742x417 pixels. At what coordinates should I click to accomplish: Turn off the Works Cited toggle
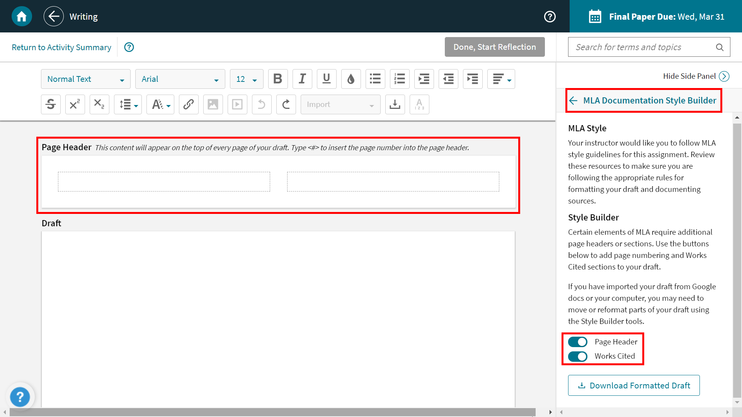click(x=578, y=356)
